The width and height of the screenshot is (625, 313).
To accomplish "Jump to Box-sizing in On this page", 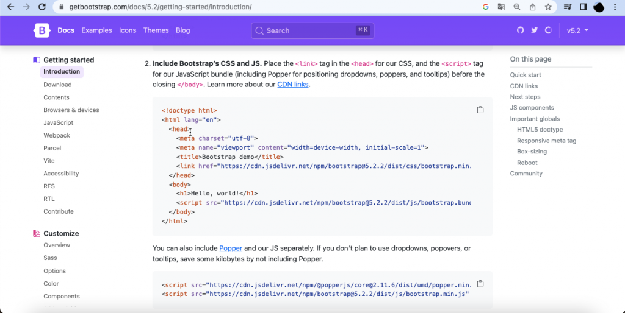I will [532, 152].
